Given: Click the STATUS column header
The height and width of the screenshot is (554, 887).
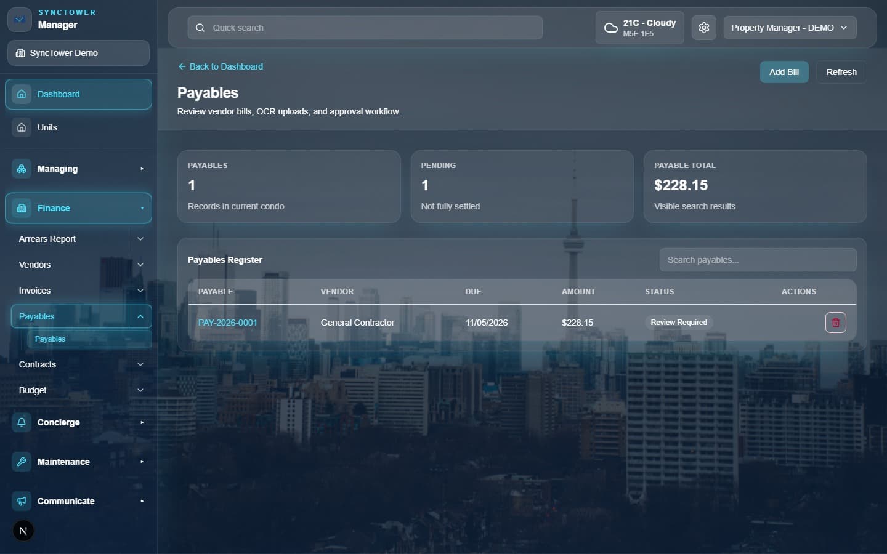Looking at the screenshot, I should (660, 292).
